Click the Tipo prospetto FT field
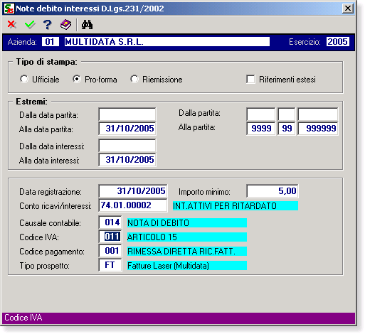 (110, 265)
